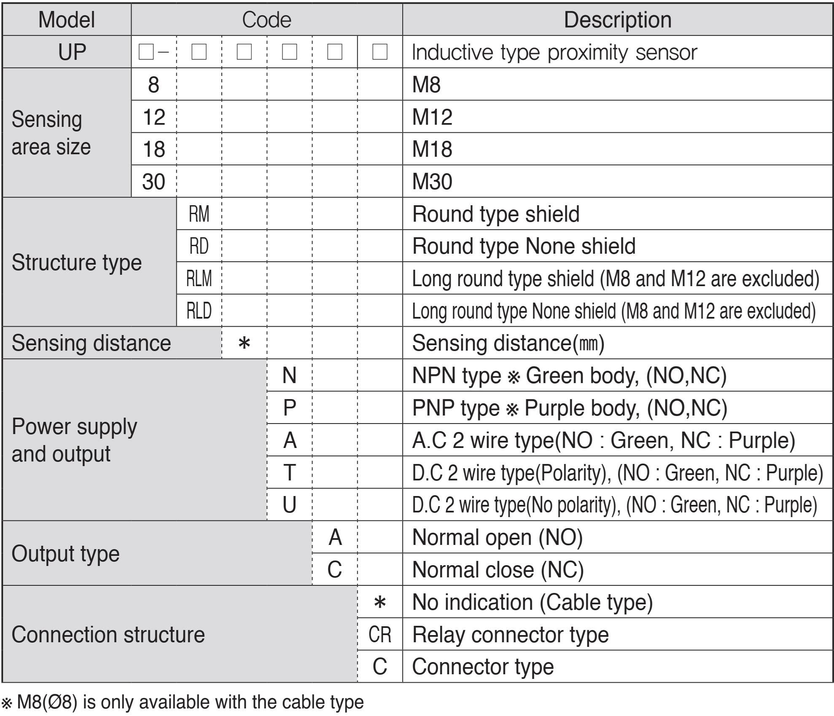Click the asterisk beside No indication (Cable type)
The image size is (834, 716).
pyautogui.click(x=379, y=602)
